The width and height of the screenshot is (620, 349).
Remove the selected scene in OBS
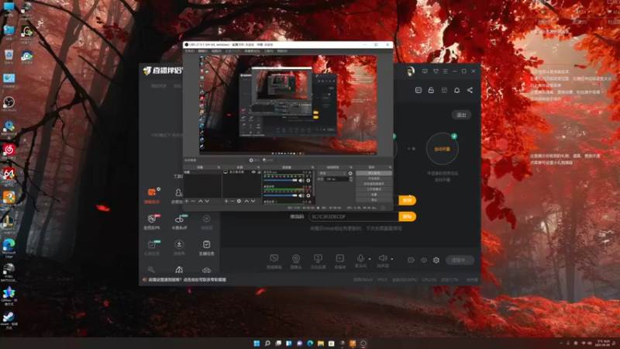193,202
